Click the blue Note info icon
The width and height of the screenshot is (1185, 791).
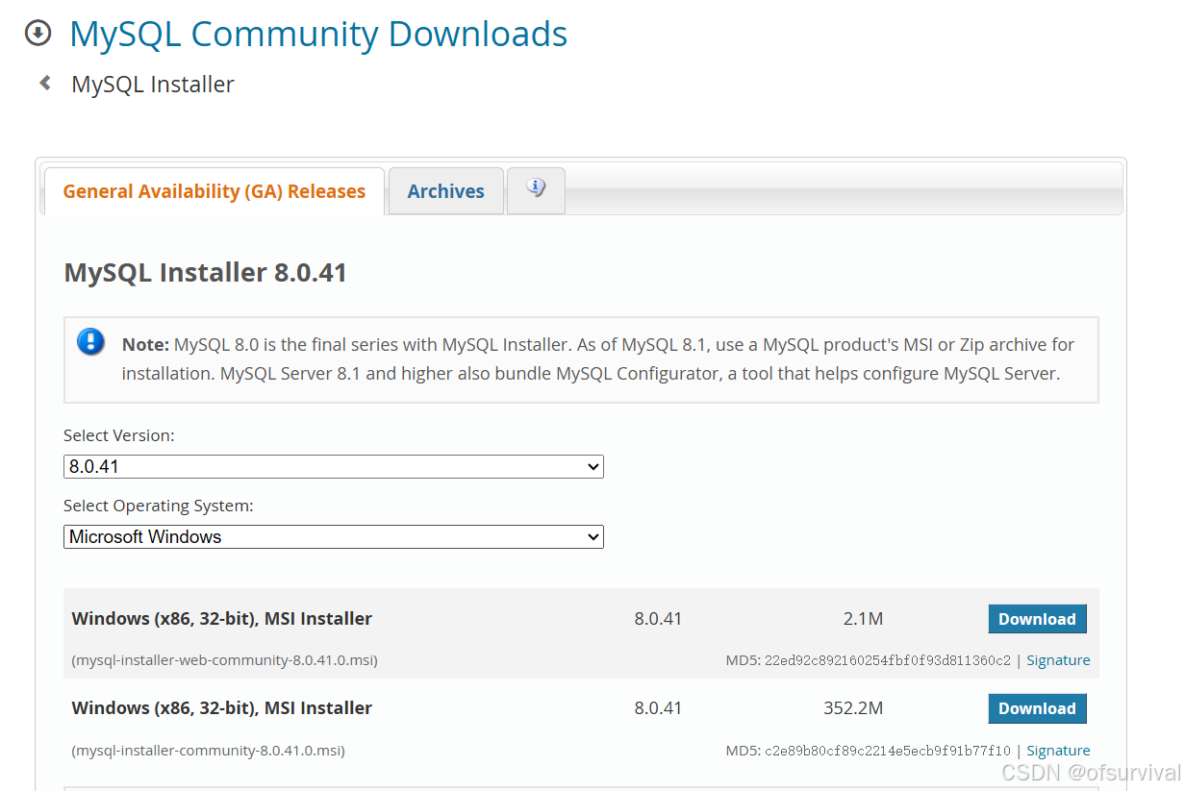click(90, 341)
